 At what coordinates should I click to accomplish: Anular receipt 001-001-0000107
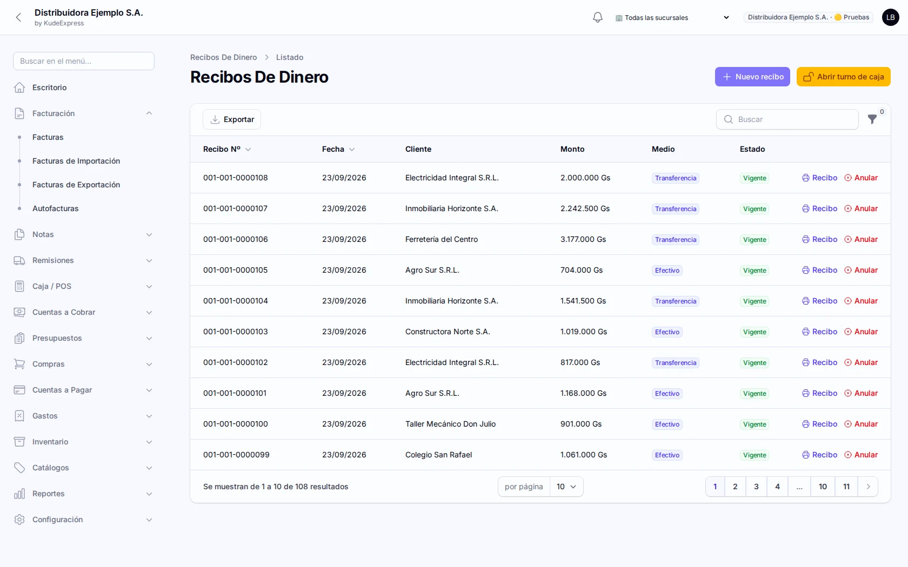pyautogui.click(x=861, y=208)
